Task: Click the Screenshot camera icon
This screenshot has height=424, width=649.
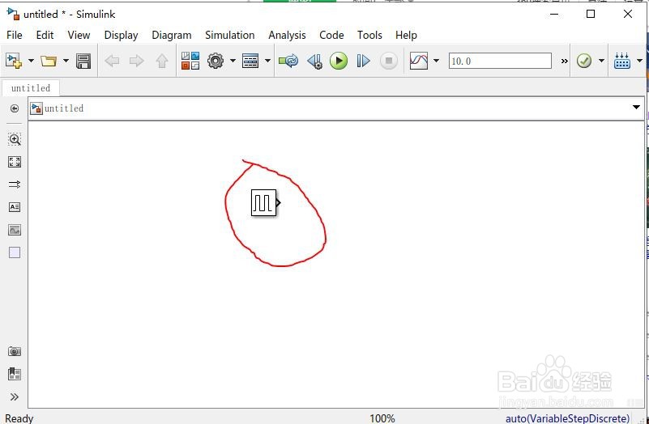Action: pyautogui.click(x=15, y=351)
